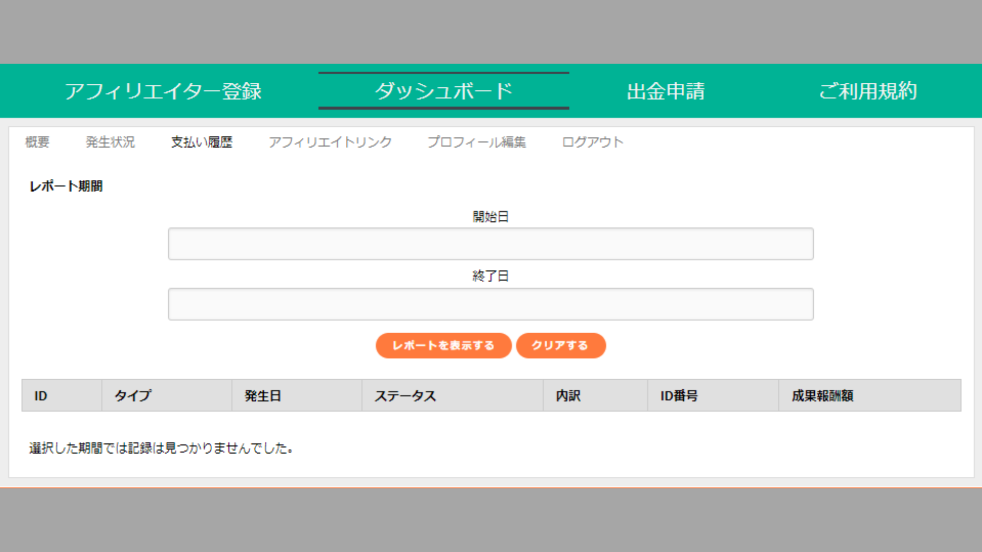Click the クリアする button
982x552 pixels.
click(561, 346)
